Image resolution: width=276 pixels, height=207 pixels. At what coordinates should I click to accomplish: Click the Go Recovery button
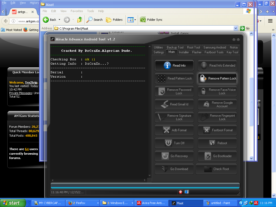(x=174, y=156)
